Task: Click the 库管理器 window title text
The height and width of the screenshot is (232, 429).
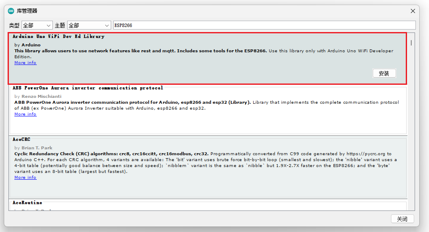Action: tap(27, 11)
